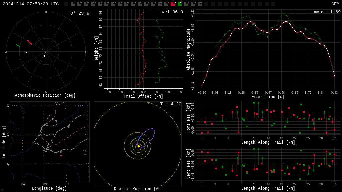
Task: Click the green station 17 indicator
Action: (x=180, y=4)
